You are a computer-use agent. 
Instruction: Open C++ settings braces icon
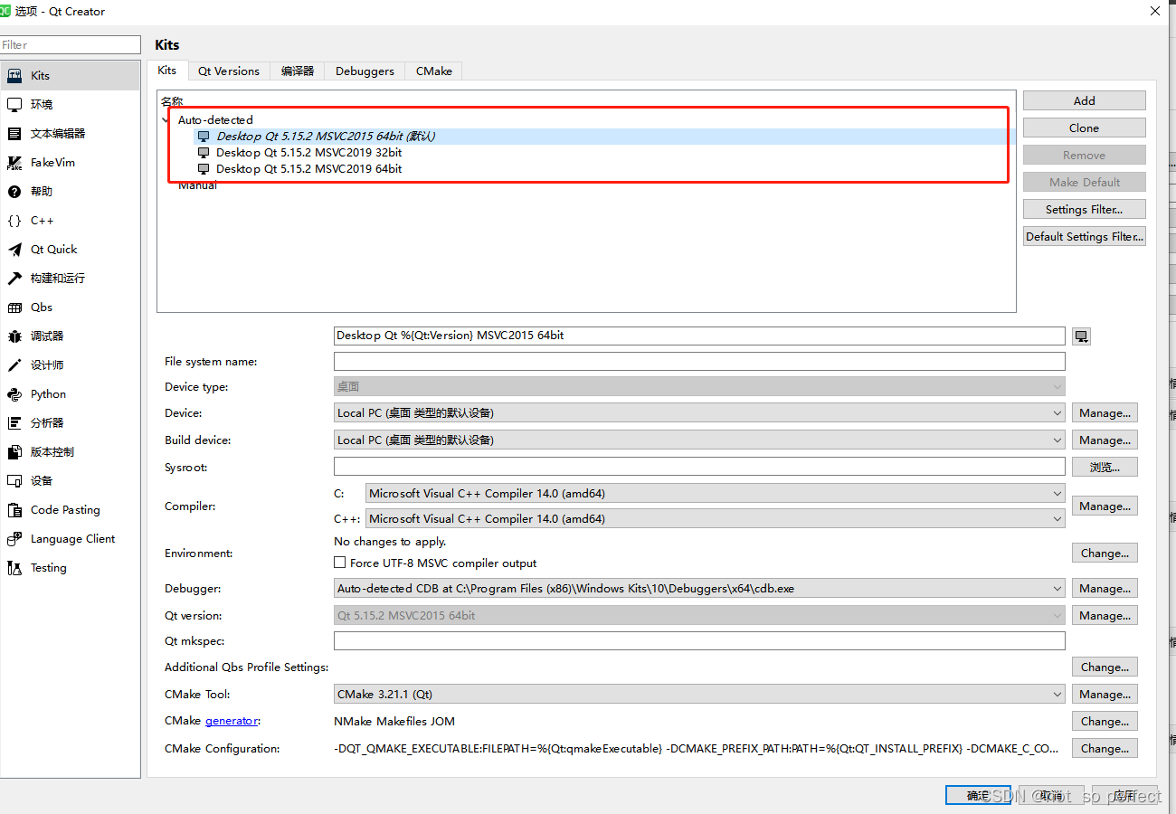tap(14, 220)
